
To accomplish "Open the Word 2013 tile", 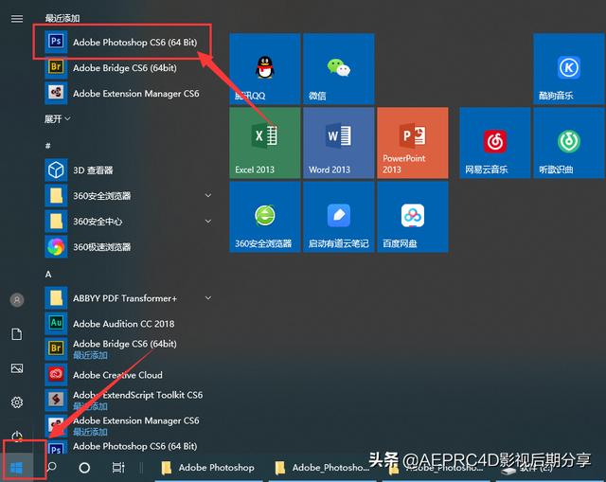I will [x=338, y=142].
